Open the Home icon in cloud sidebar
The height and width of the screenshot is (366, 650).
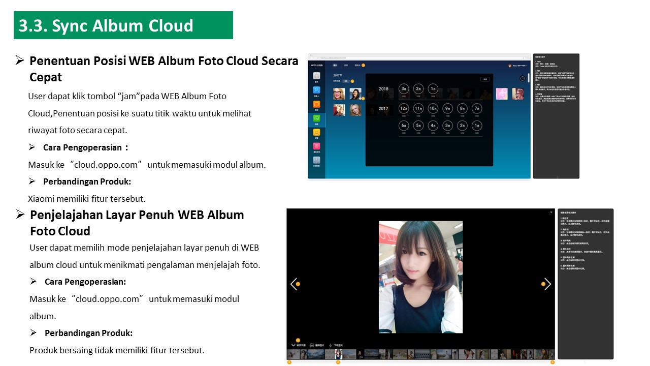(x=316, y=76)
